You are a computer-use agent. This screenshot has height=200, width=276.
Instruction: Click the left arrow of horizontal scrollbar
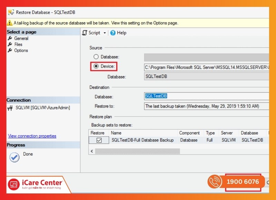pyautogui.click(x=92, y=151)
